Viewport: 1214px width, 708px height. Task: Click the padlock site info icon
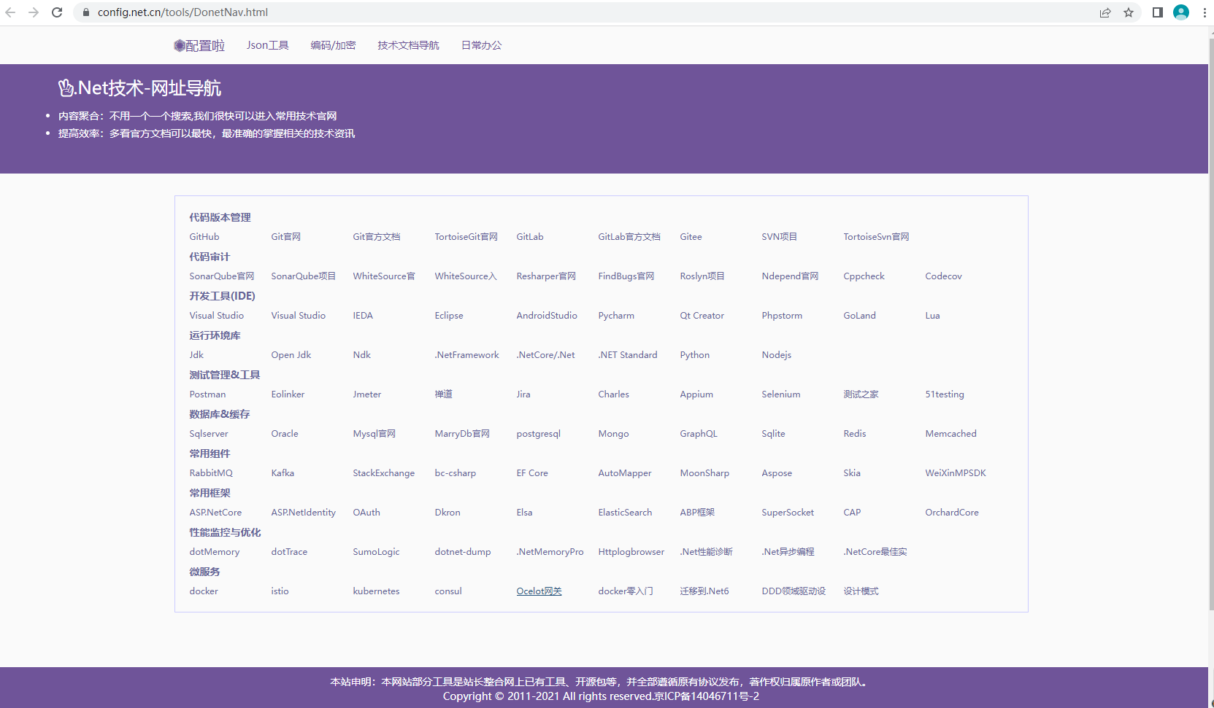coord(86,12)
